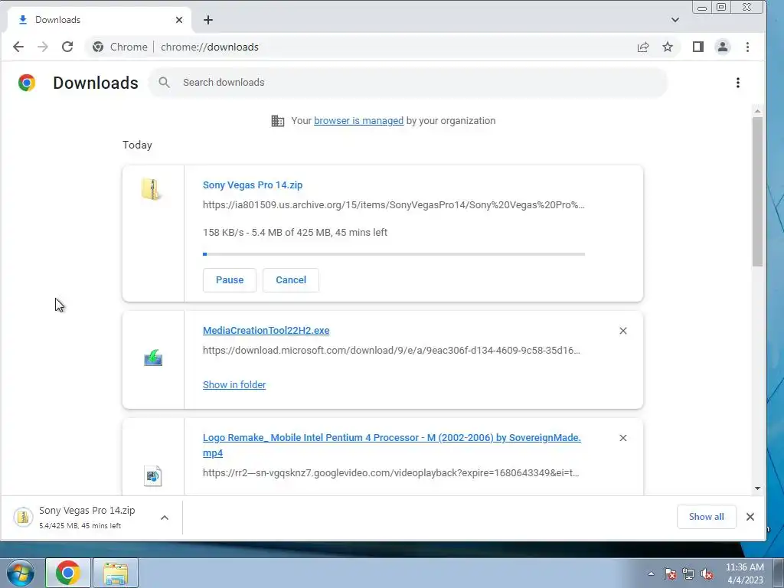
Task: Click the Chrome icon in the taskbar
Action: [68, 573]
